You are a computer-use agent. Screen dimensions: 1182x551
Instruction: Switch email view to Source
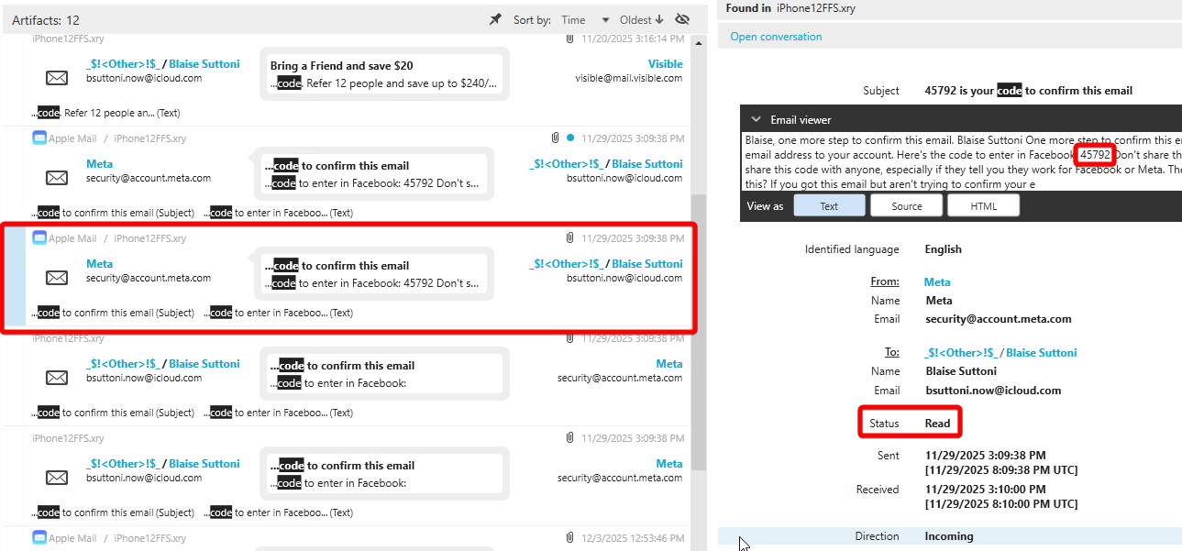coord(907,206)
